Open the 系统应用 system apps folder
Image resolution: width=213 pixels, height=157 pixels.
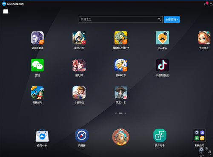(x=199, y=135)
